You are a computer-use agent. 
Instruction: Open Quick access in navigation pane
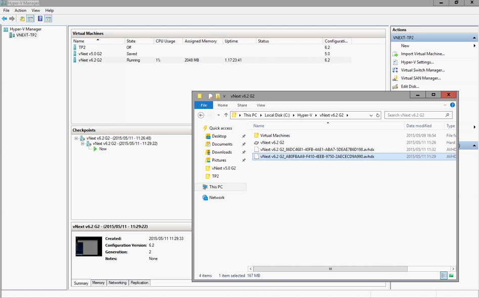pyautogui.click(x=221, y=129)
